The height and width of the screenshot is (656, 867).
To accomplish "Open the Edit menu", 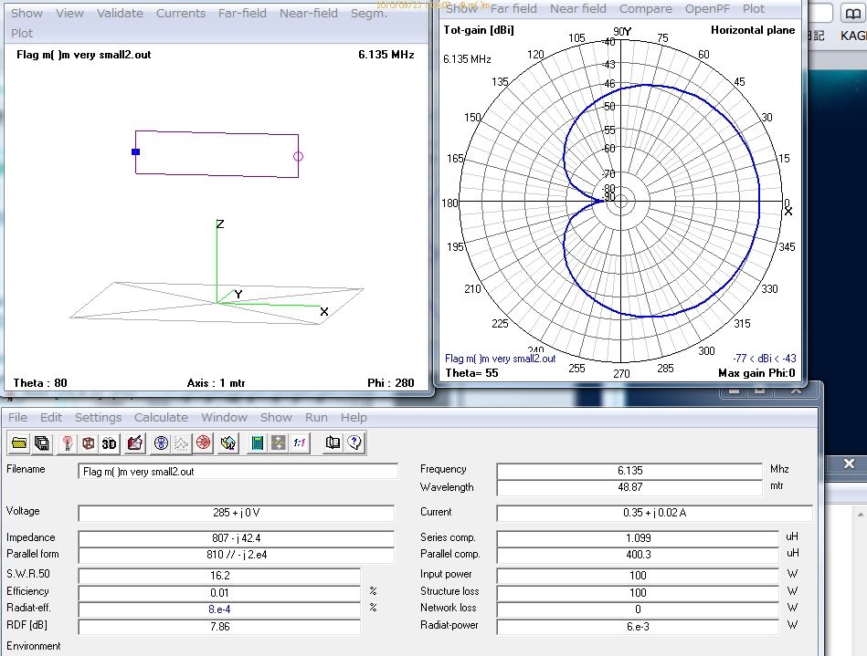I will tap(51, 418).
